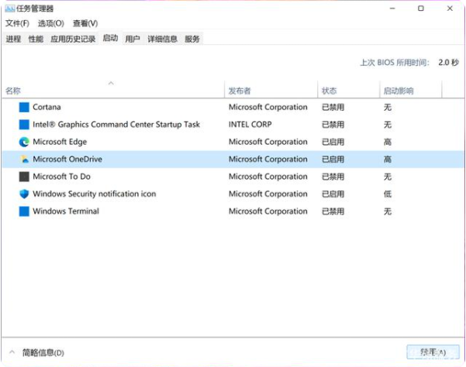
Task: Click the Microsoft To Do icon
Action: pyautogui.click(x=24, y=177)
